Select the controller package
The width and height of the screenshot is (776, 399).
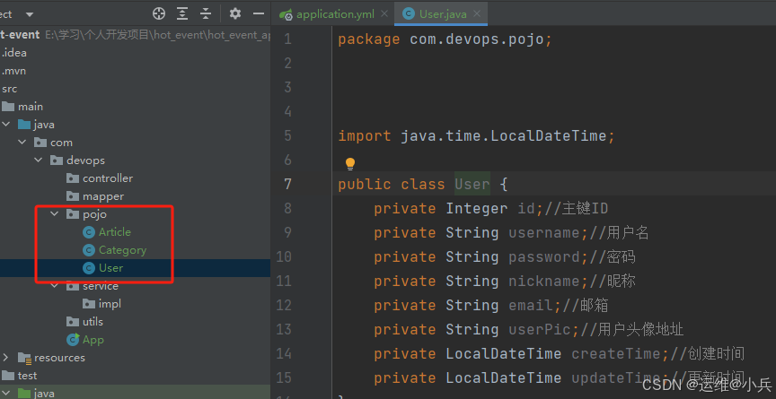(x=108, y=178)
